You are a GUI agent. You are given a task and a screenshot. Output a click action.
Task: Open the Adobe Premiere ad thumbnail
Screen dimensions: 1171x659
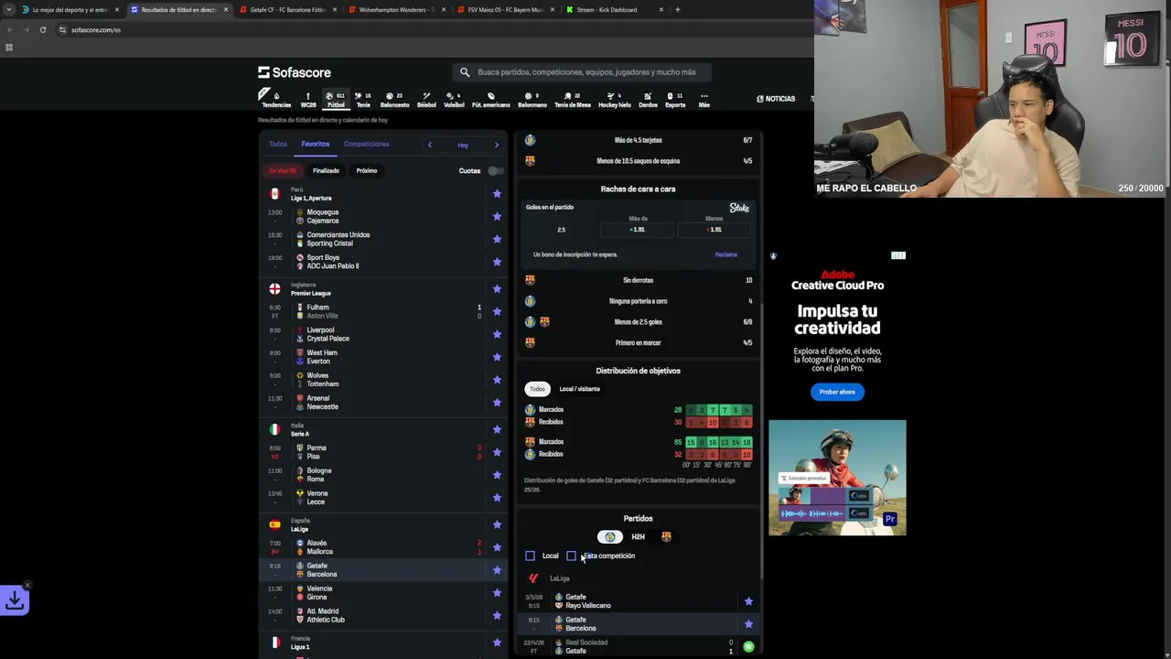pos(837,478)
